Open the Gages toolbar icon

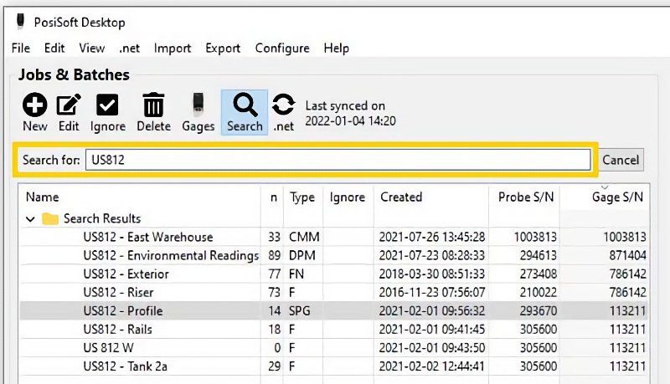coord(199,105)
